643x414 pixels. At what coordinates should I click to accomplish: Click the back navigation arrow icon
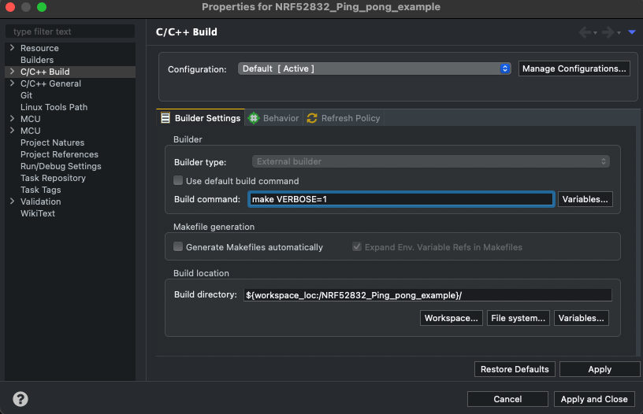(585, 32)
